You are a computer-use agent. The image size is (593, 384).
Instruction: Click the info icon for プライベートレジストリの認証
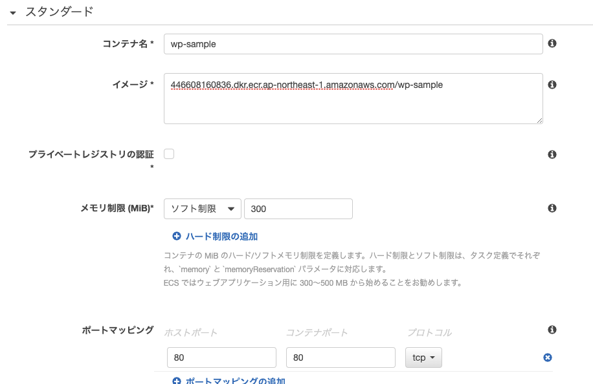(x=552, y=155)
